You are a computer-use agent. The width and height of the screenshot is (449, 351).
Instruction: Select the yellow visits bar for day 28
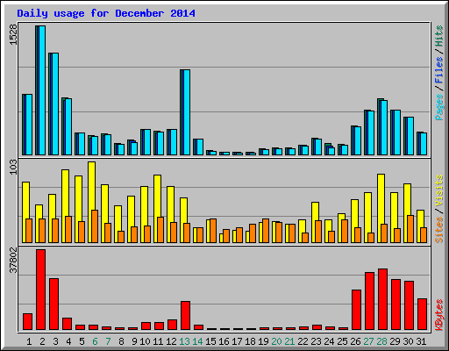[x=381, y=209]
